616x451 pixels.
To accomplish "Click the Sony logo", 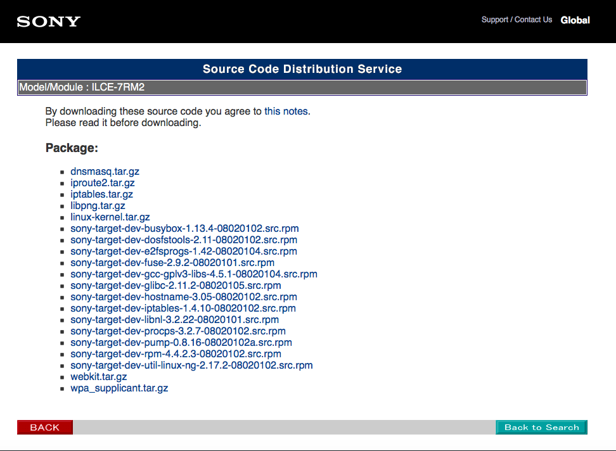I will click(49, 21).
